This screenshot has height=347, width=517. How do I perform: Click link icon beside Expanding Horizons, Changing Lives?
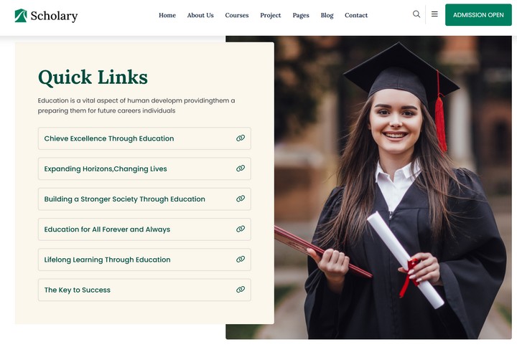click(x=241, y=168)
